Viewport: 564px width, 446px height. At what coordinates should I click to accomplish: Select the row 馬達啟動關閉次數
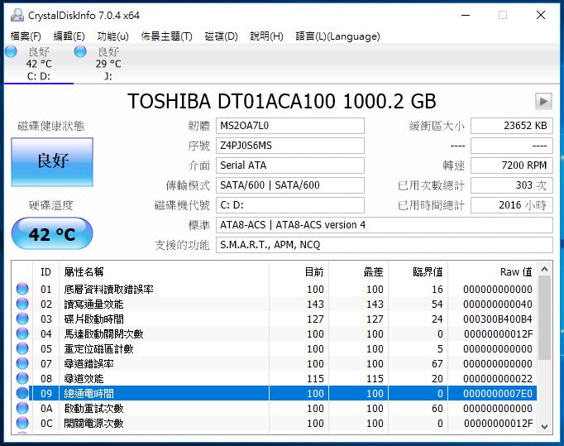point(275,333)
